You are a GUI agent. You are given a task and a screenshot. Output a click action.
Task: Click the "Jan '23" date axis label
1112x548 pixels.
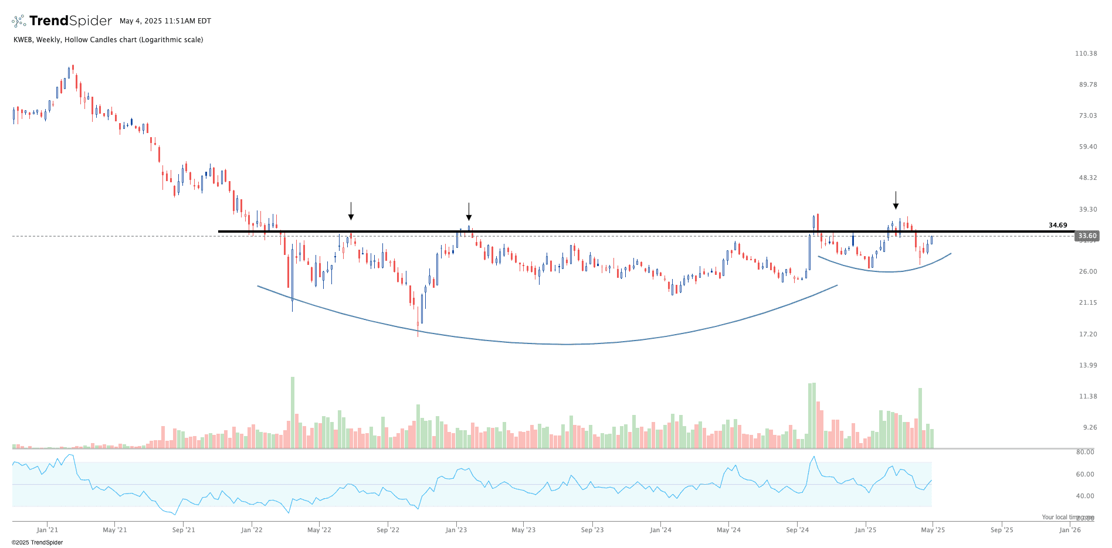click(x=456, y=530)
